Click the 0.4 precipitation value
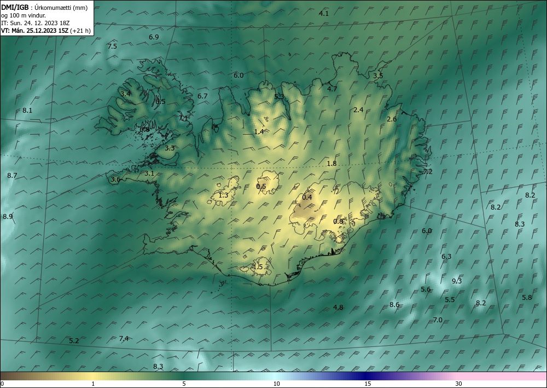Image resolution: width=547 pixels, height=388 pixels. (x=307, y=198)
